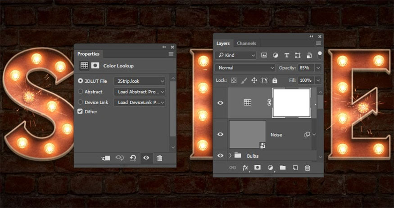Open the Normal blend mode dropdown

click(245, 68)
